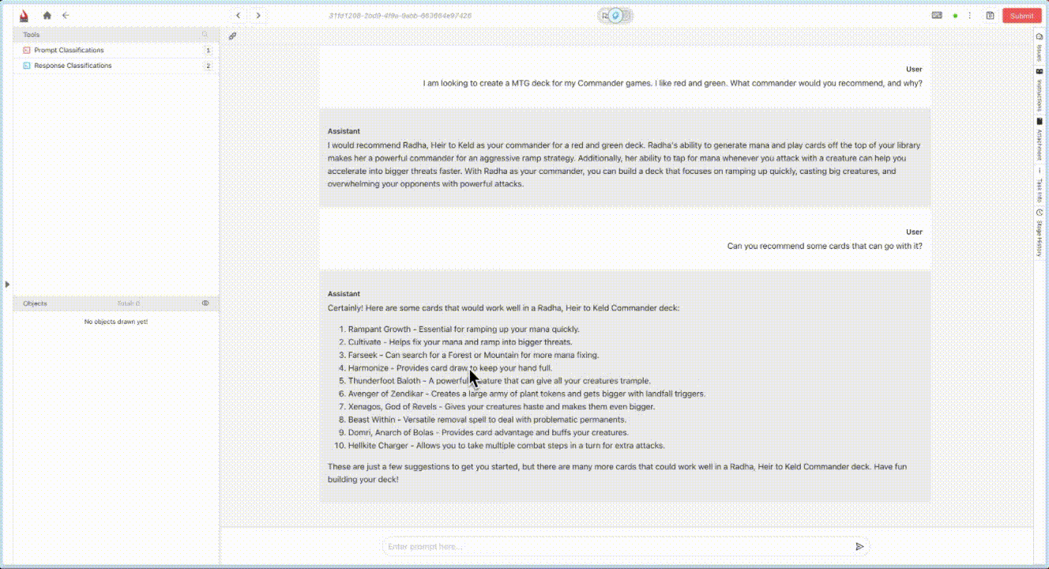Click list item 'Rampant Growth'
Image resolution: width=1049 pixels, height=569 pixels.
[464, 330]
